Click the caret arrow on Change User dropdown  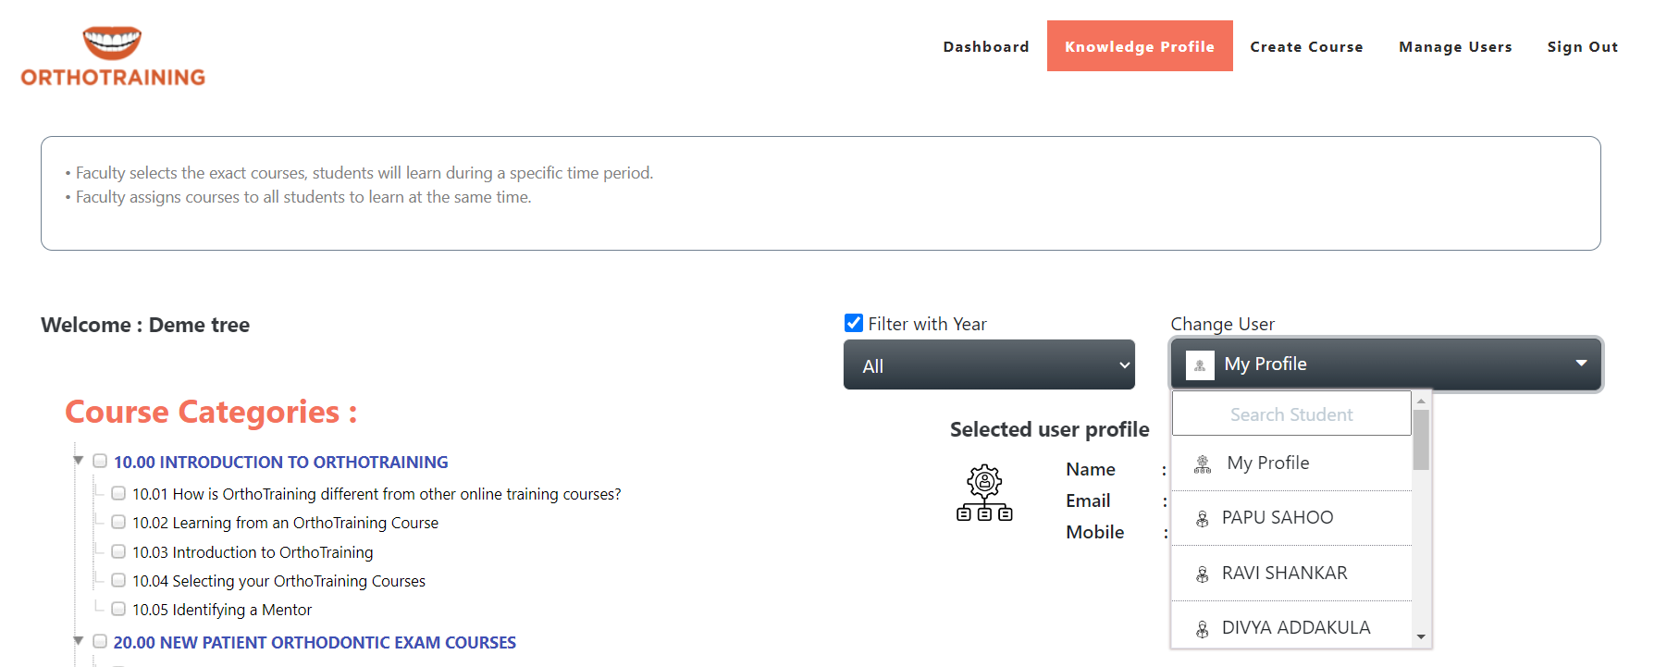(1582, 364)
